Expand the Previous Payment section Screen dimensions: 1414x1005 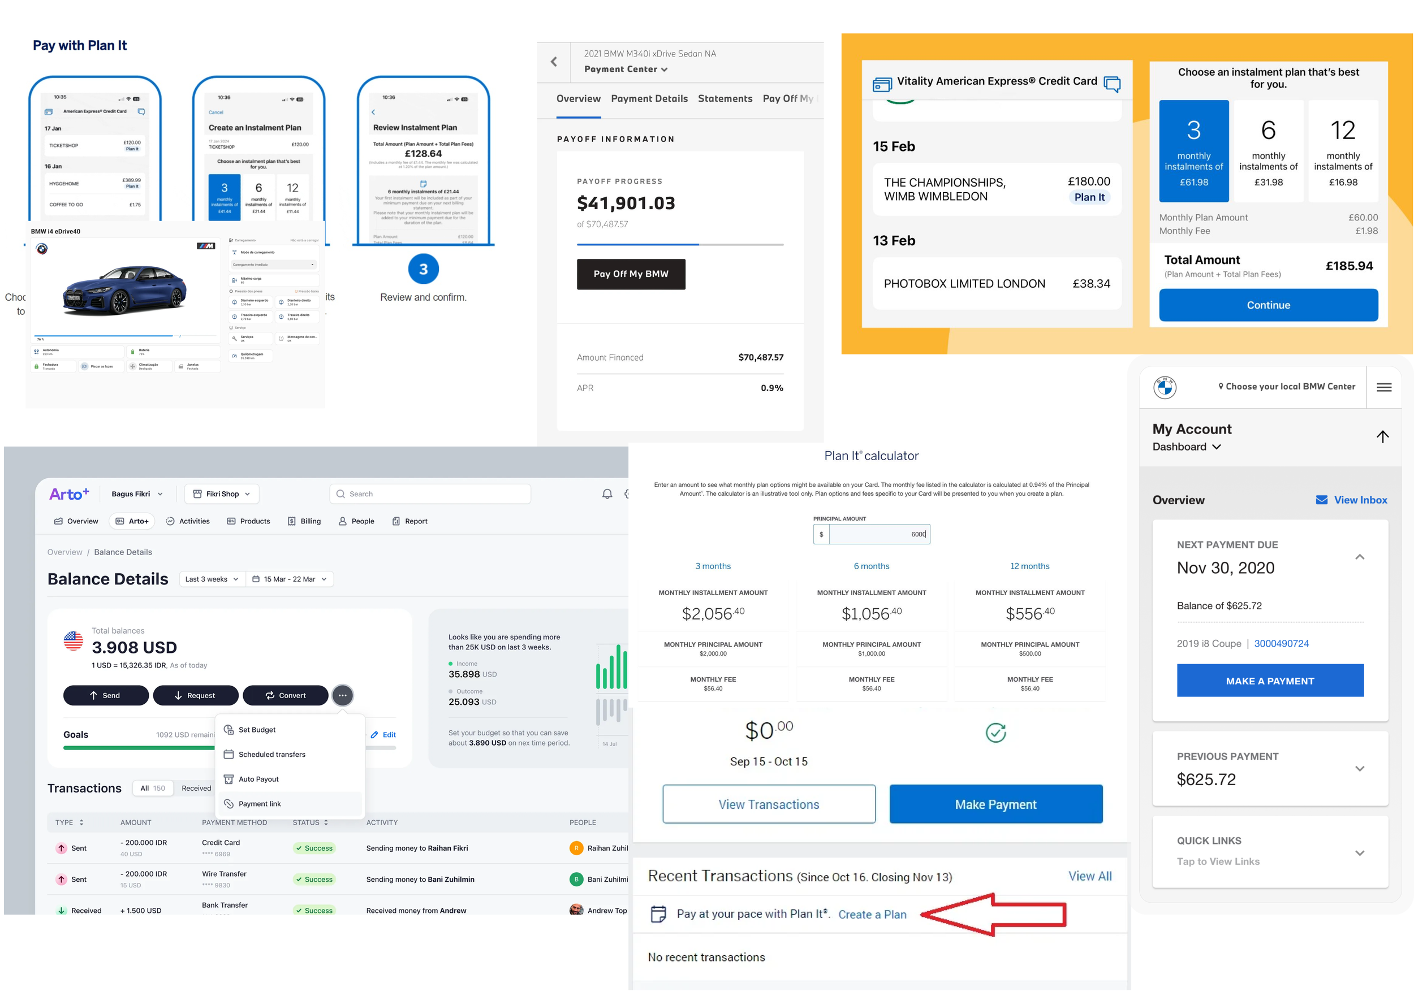coord(1359,768)
